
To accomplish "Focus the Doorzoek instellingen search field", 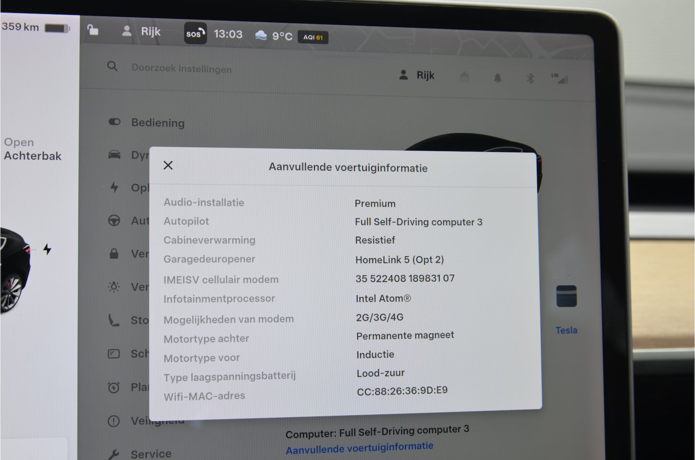I will tap(181, 69).
